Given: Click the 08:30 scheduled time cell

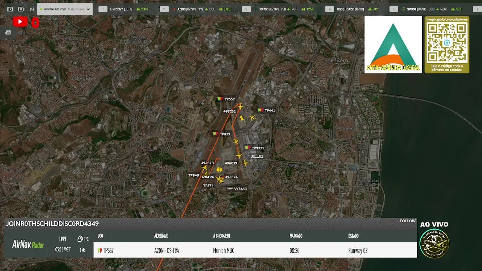Looking at the screenshot, I should point(294,251).
